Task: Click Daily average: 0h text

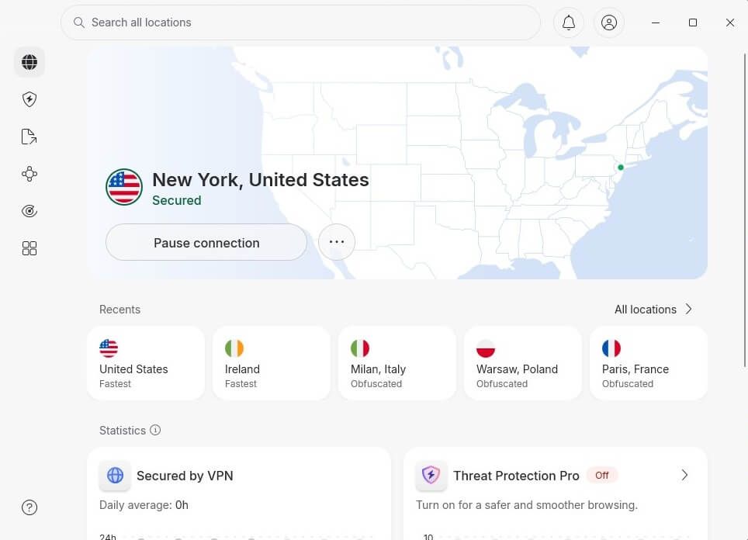Action: (144, 505)
